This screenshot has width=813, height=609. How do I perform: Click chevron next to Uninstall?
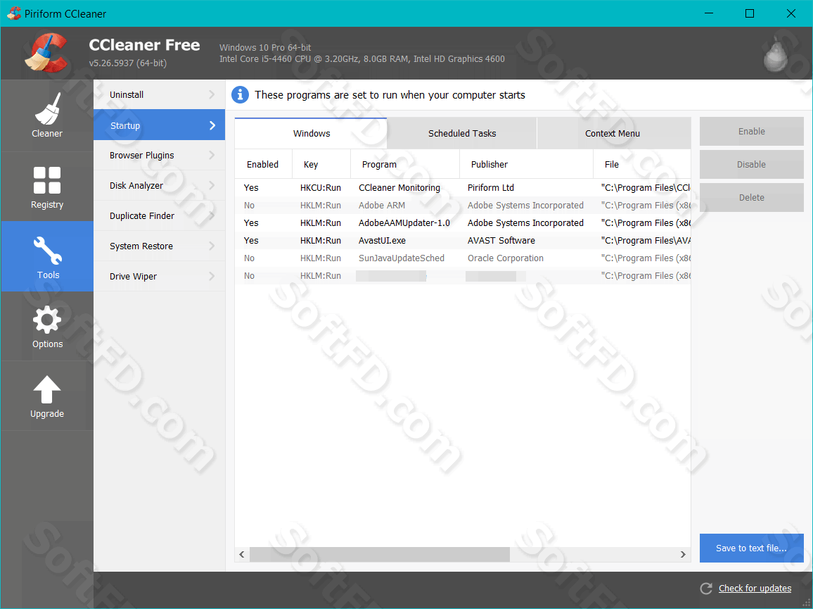212,94
